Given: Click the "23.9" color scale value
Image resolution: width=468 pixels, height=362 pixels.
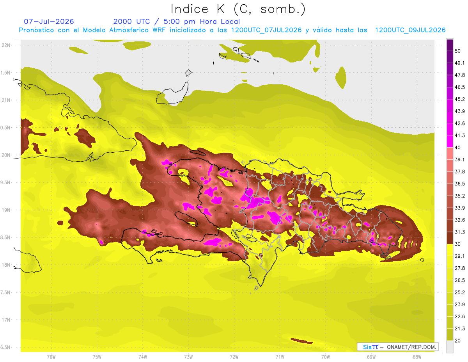Looking at the screenshot, I should (x=460, y=304).
